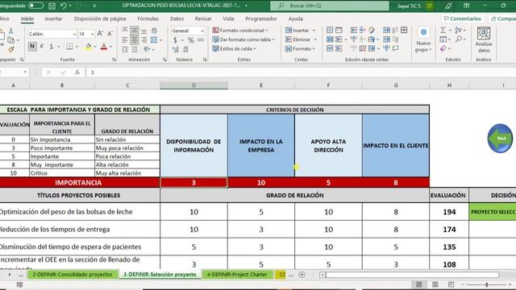Screen dimensions: 516x290
Task: Click the Cut scissors icon
Action: click(x=10, y=31)
